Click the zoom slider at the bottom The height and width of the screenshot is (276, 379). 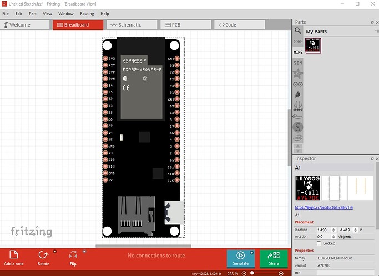[x=266, y=273]
